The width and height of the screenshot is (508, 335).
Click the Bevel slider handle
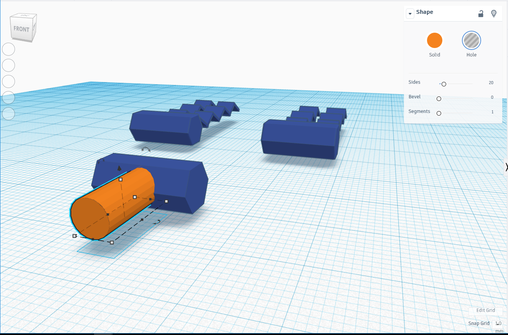click(x=439, y=99)
